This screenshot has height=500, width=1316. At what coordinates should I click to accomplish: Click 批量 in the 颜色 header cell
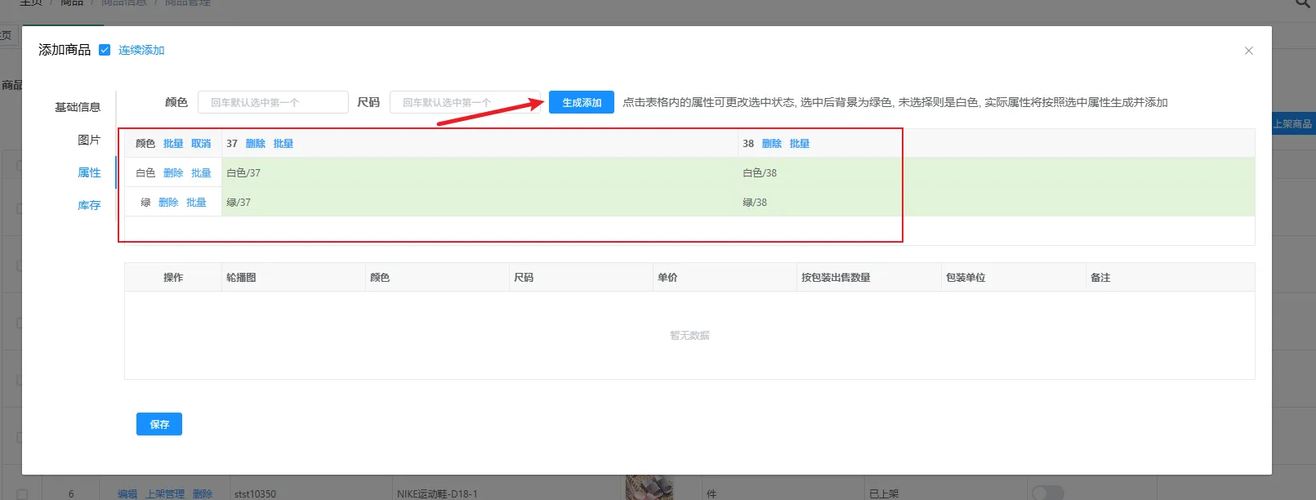pos(173,144)
